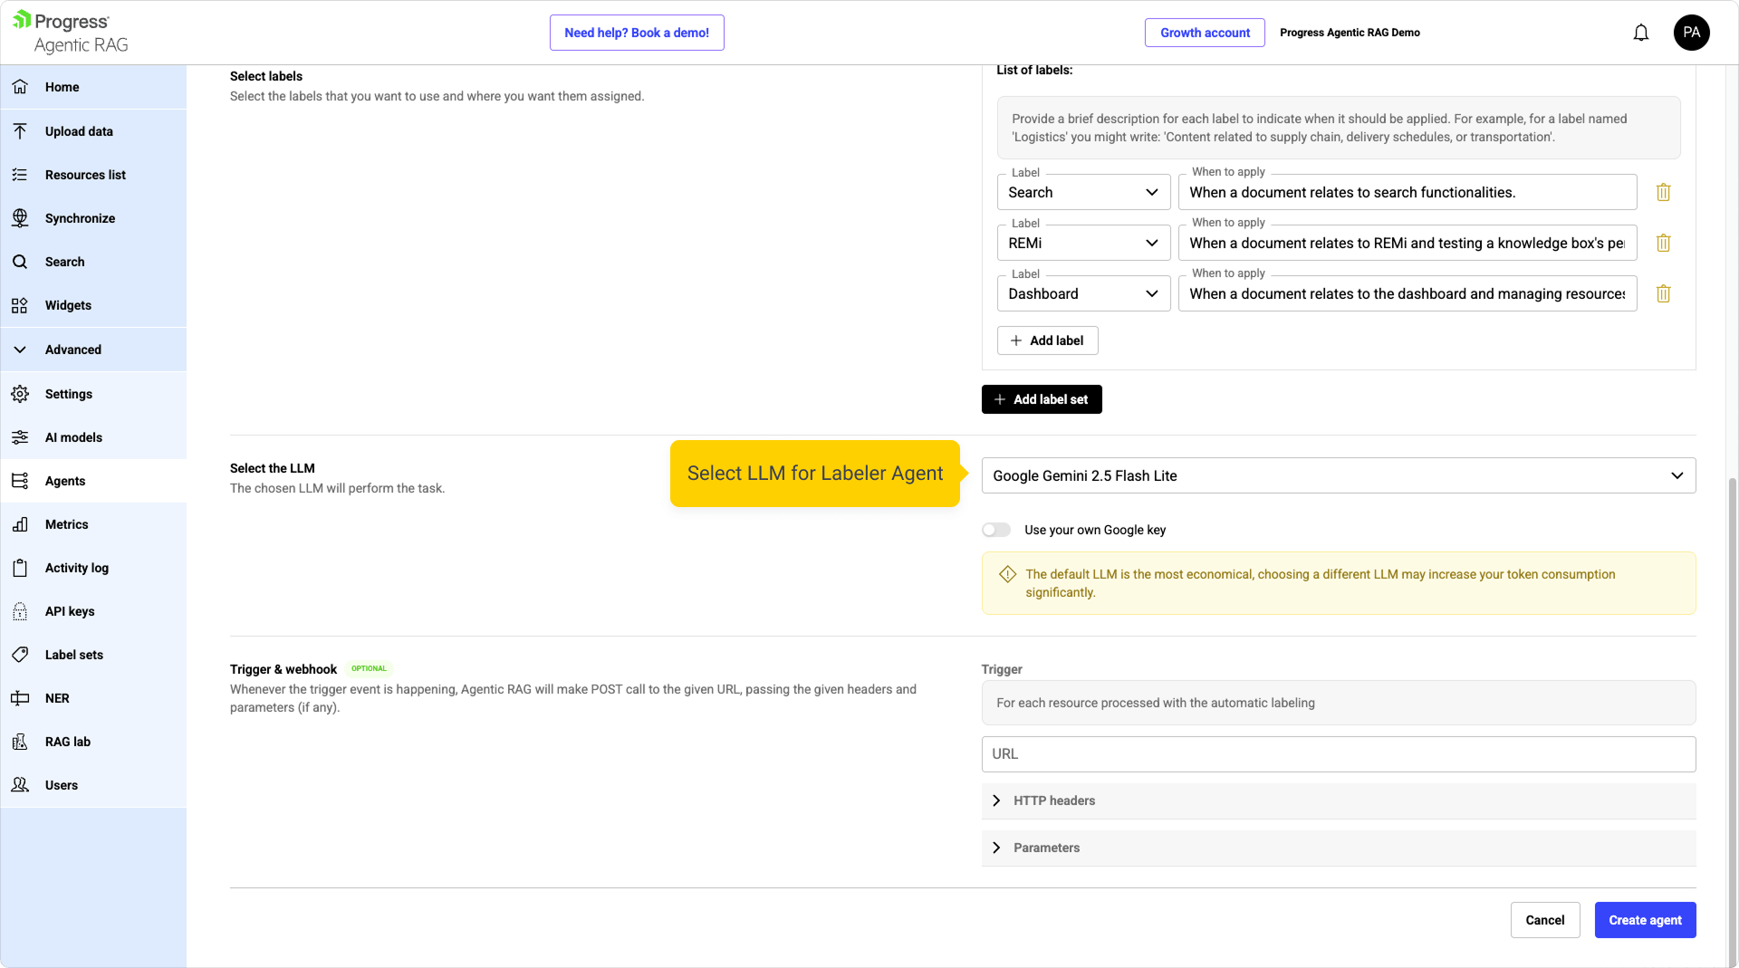The height and width of the screenshot is (968, 1739).
Task: Click the RAG lab sidebar icon
Action: pyautogui.click(x=20, y=742)
